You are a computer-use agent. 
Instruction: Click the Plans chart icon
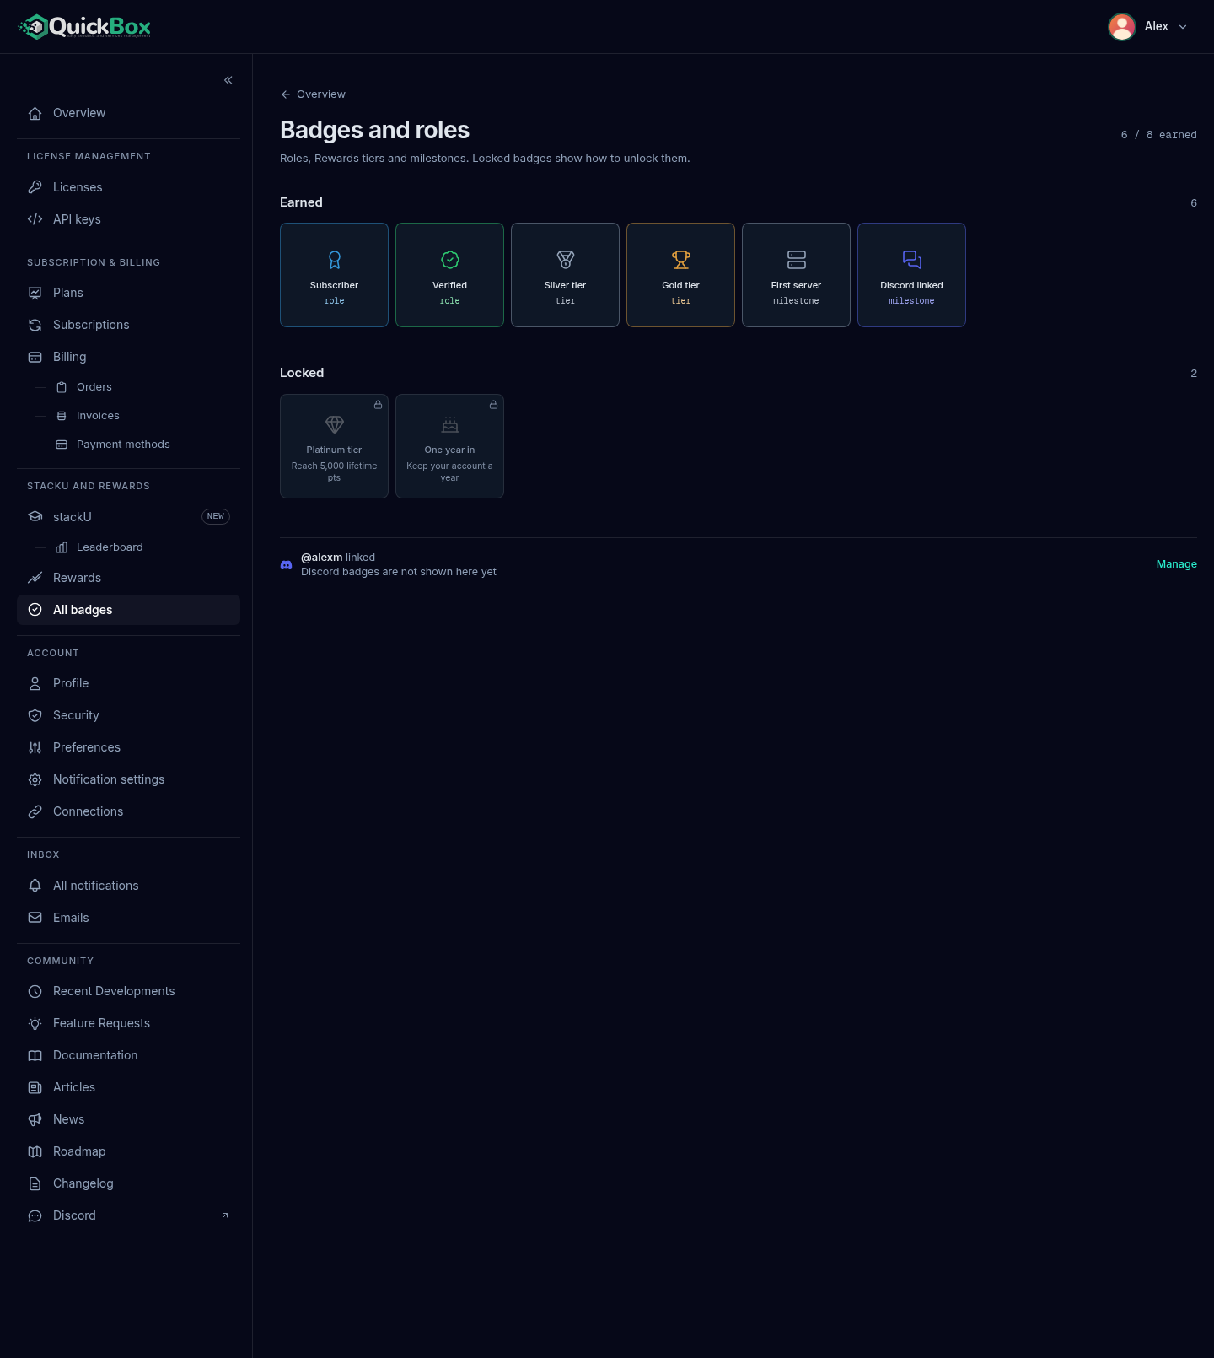35,293
